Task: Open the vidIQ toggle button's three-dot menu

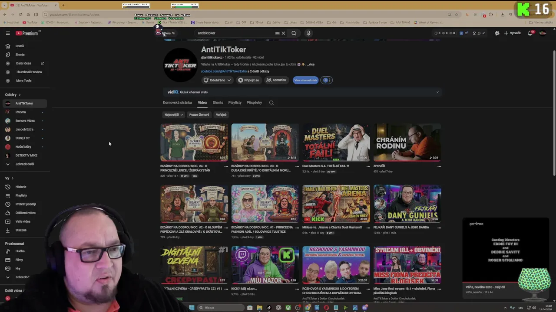Action: [x=329, y=80]
